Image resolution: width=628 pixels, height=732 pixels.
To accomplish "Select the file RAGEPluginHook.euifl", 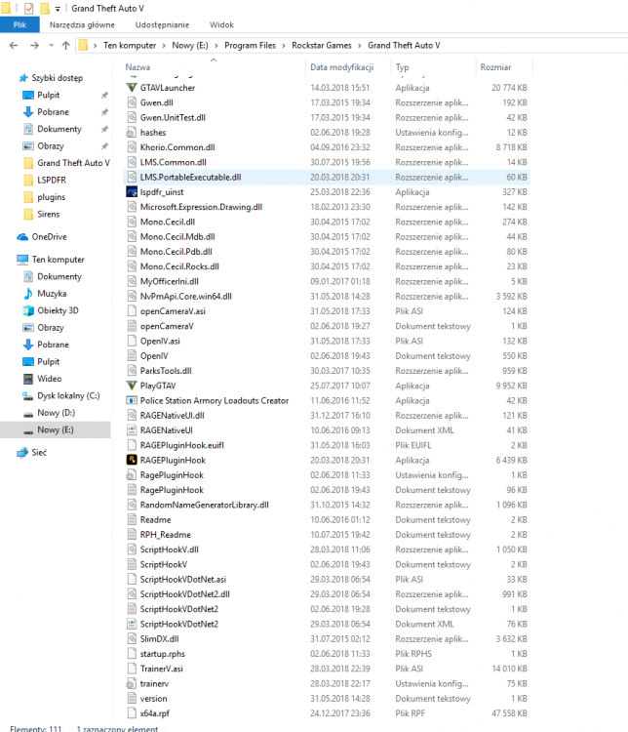I will click(326, 445).
